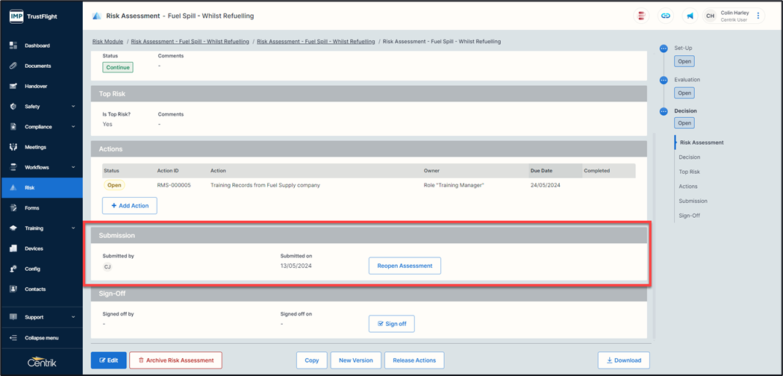Collapse the sidebar menu
The height and width of the screenshot is (376, 783).
tap(41, 338)
